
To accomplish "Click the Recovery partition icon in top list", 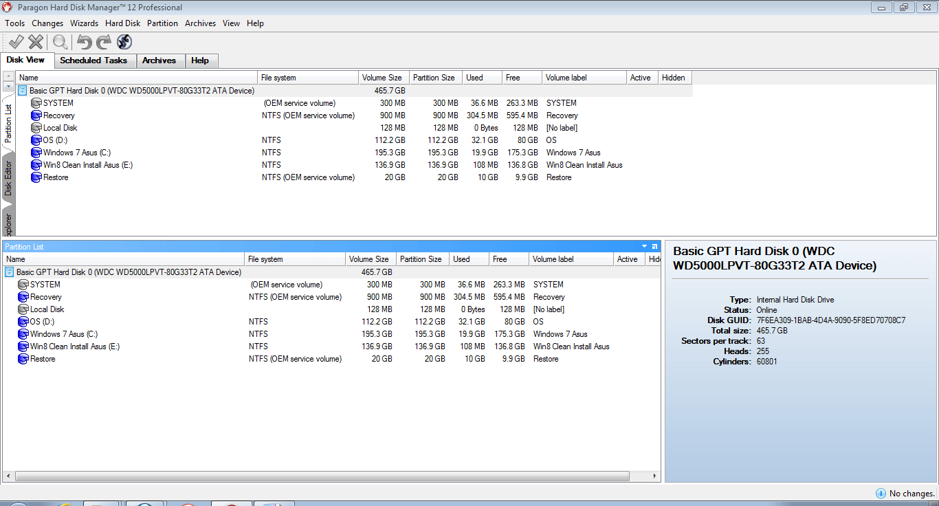I will coord(36,115).
